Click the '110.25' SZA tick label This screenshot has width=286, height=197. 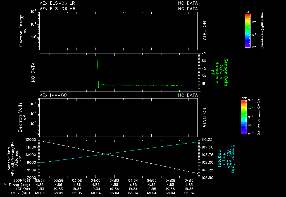(x=207, y=140)
